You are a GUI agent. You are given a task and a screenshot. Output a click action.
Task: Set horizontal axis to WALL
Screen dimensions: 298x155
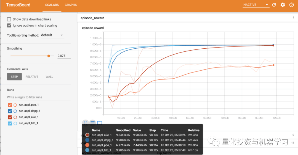[x=49, y=77]
